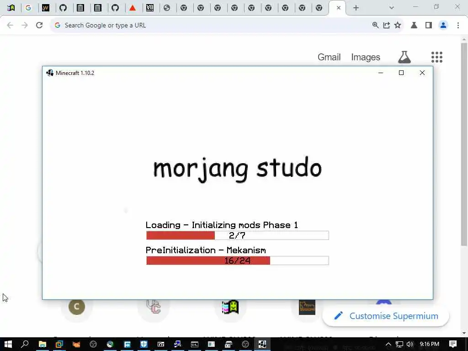Open the 7-Zip taskbar icon
The height and width of the screenshot is (351, 468).
[161, 344]
